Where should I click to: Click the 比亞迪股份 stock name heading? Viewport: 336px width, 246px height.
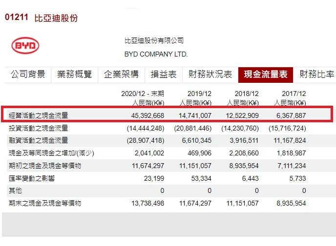pos(56,18)
